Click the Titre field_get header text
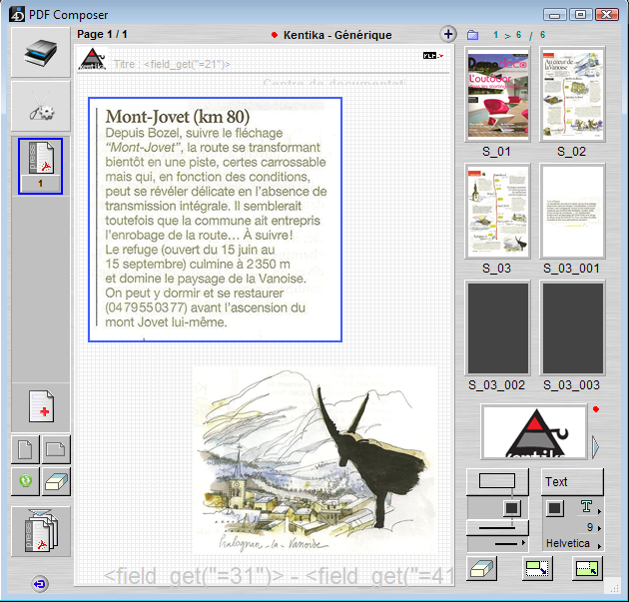 tap(172, 64)
